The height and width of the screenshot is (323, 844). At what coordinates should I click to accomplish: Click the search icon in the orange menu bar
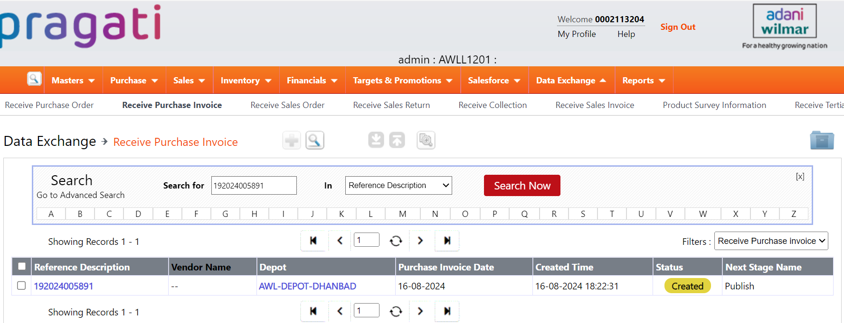[34, 79]
